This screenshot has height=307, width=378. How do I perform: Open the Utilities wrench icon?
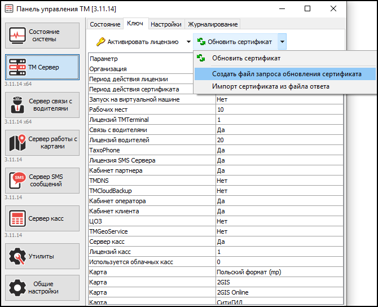click(x=17, y=256)
